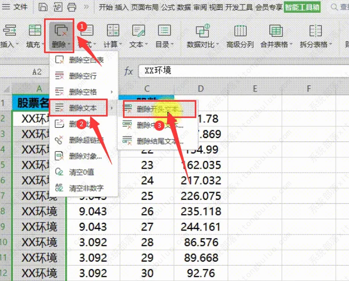Switch to the 页面布局 tab
Image resolution: width=349 pixels, height=281 pixels.
point(145,7)
